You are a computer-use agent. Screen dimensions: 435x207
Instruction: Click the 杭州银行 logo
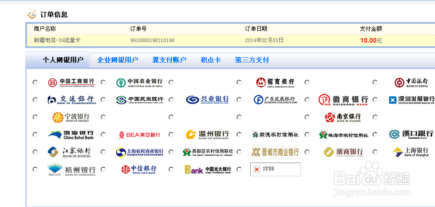pyautogui.click(x=72, y=169)
